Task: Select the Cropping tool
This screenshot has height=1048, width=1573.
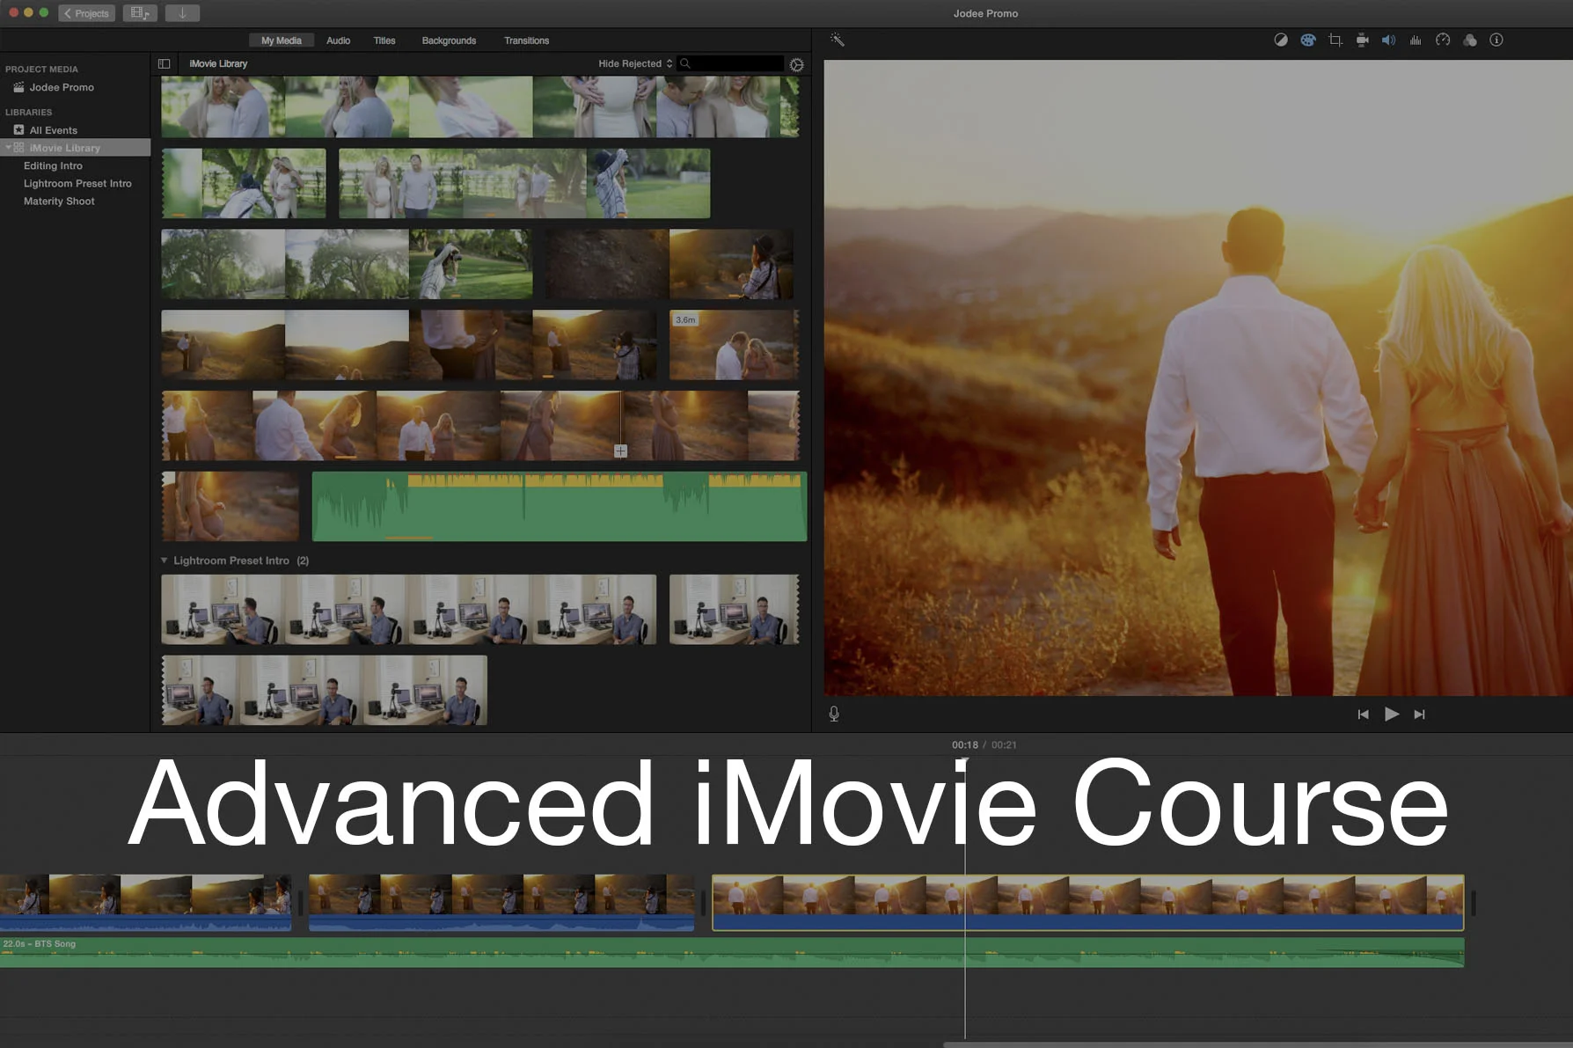Action: [1335, 40]
